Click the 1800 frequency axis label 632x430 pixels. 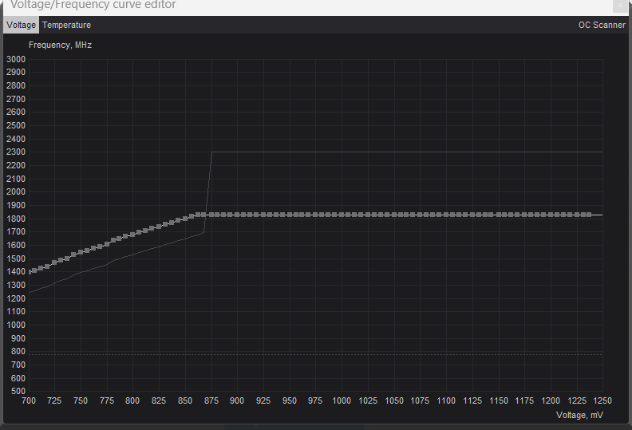pyautogui.click(x=16, y=219)
